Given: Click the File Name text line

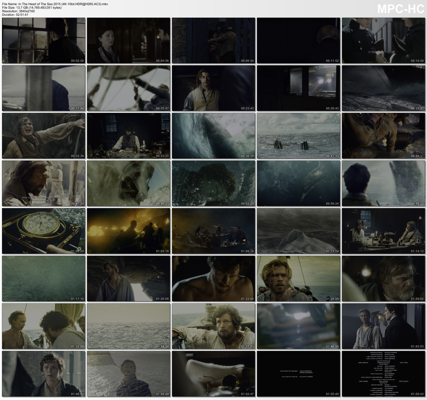Looking at the screenshot, I should click(x=55, y=4).
